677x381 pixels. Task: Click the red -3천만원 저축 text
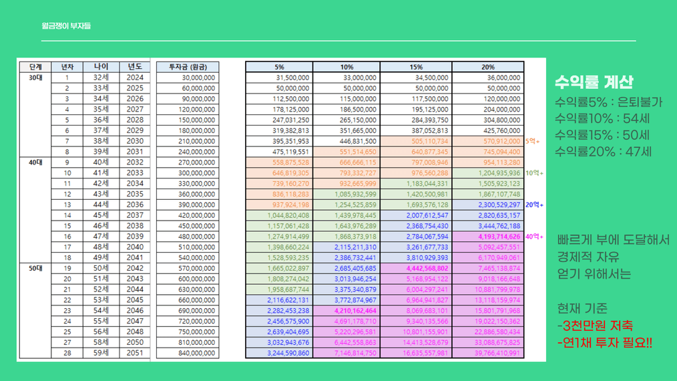[595, 326]
